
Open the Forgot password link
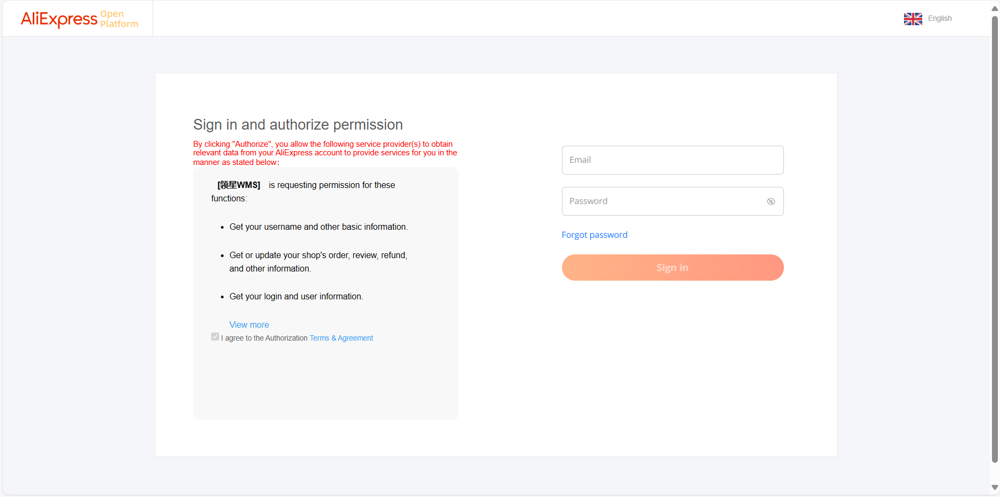click(x=594, y=235)
